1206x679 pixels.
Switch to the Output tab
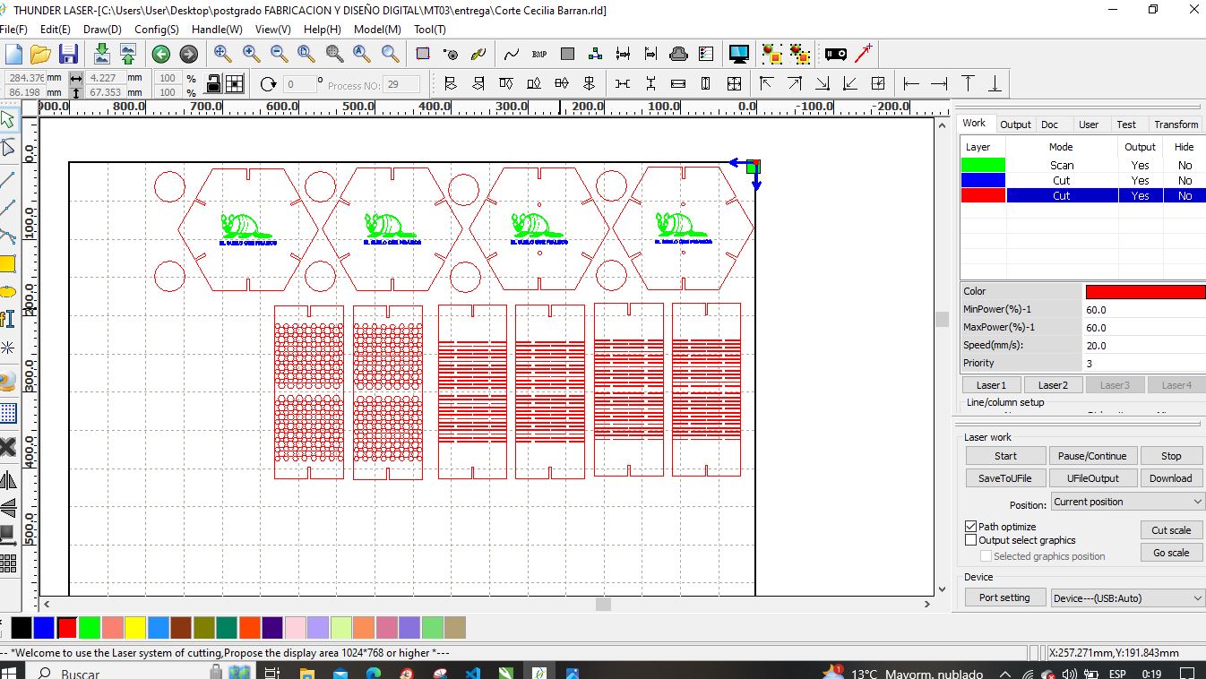(x=1015, y=125)
